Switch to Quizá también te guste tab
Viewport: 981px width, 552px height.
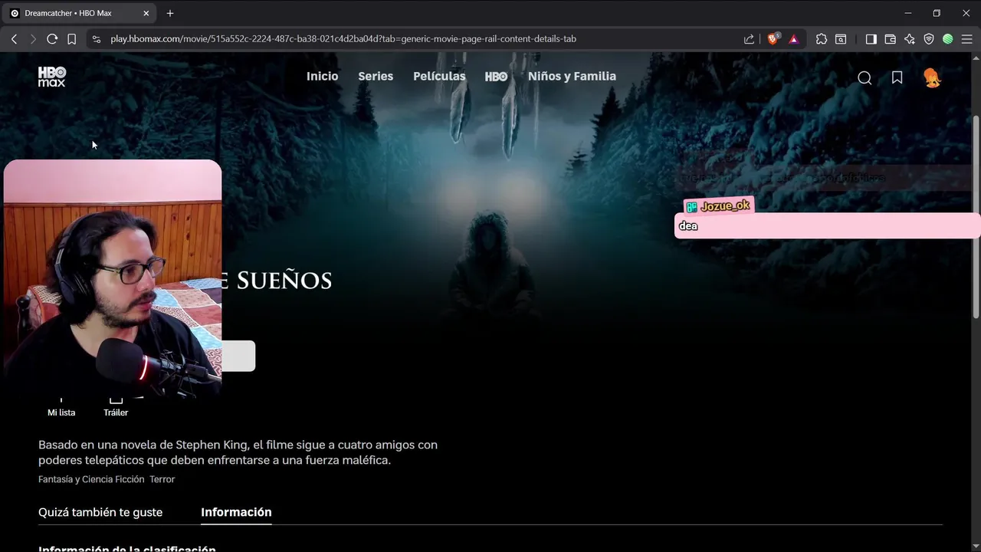point(100,512)
